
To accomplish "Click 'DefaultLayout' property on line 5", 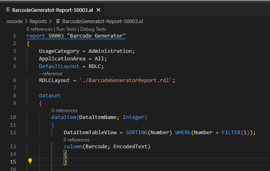I will [x=59, y=66].
